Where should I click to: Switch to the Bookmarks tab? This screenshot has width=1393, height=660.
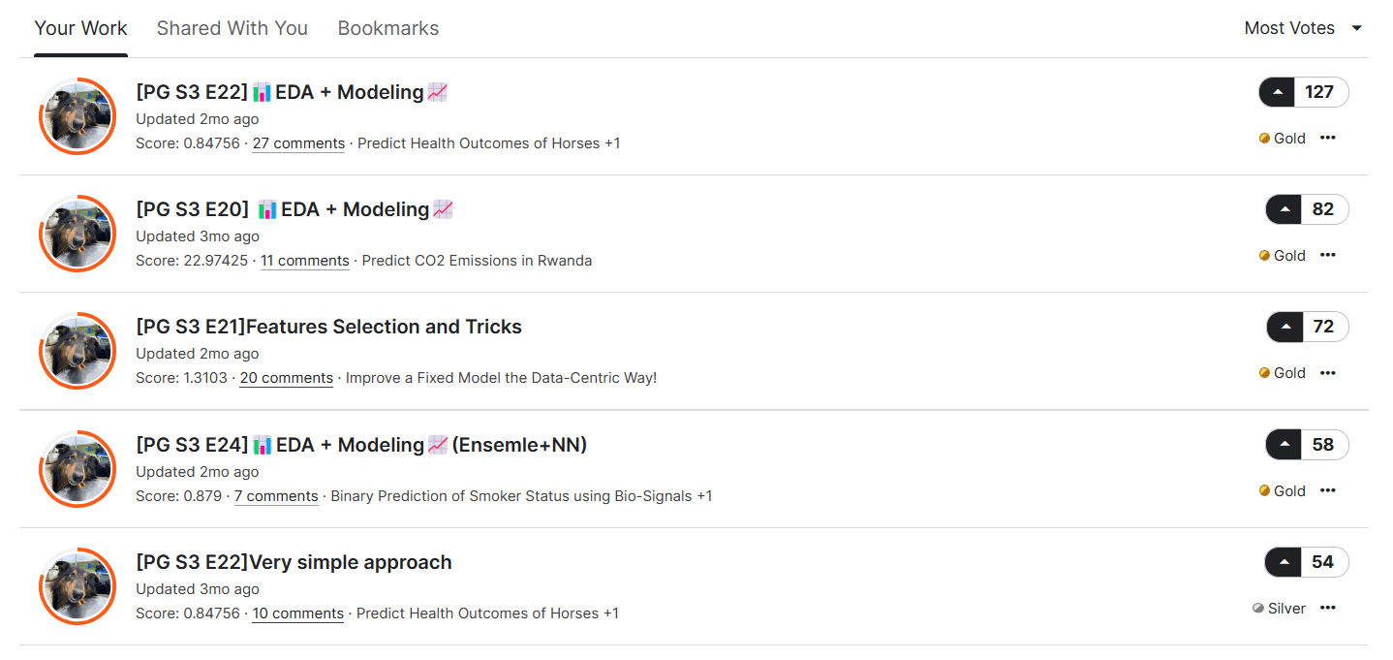point(388,28)
